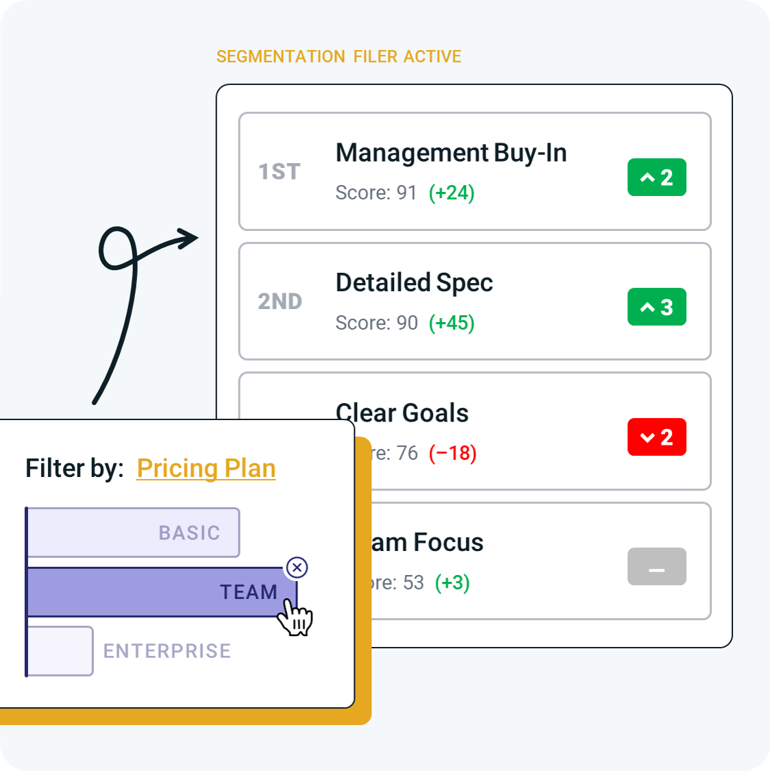This screenshot has height=771, width=770.
Task: Open the Detailed Spec card title
Action: 414,283
